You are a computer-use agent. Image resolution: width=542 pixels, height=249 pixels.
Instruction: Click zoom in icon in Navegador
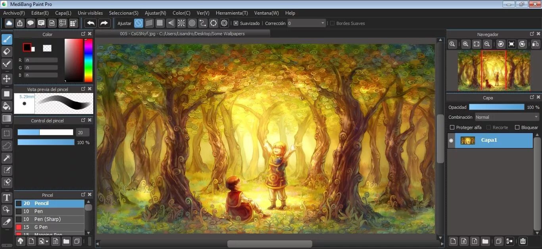pyautogui.click(x=466, y=44)
